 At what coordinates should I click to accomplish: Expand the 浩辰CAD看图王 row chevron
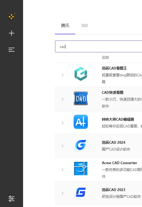62,75
